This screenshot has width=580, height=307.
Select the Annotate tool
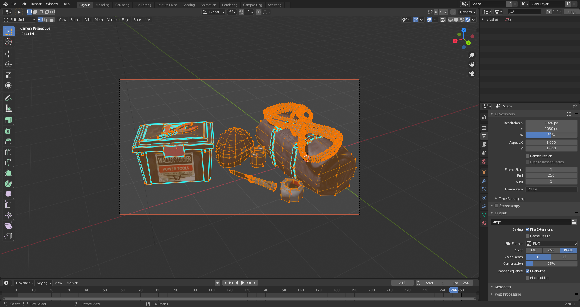click(x=8, y=98)
